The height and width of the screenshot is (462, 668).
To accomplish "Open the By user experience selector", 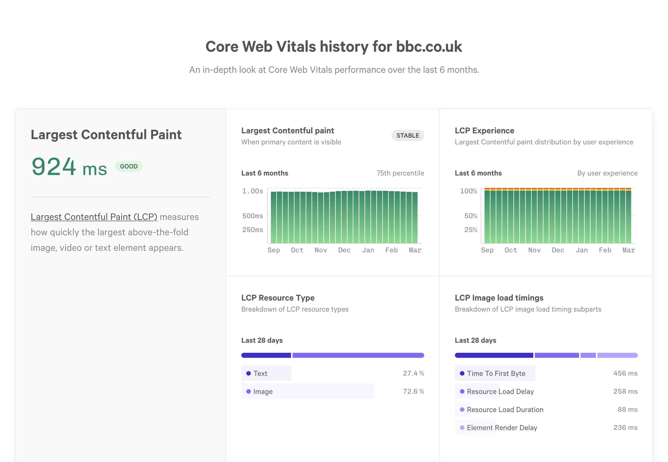I will click(x=607, y=173).
